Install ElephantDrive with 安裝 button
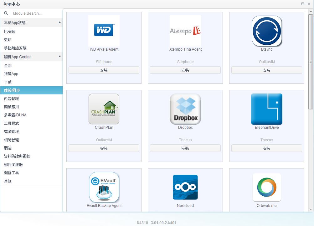Image resolution: width=314 pixels, height=226 pixels. (x=267, y=148)
